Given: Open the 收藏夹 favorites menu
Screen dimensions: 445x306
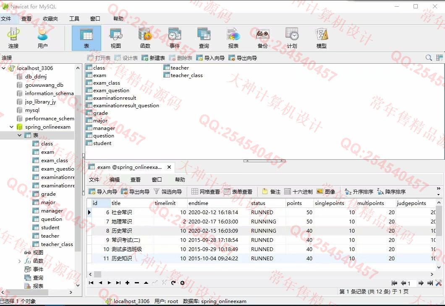Looking at the screenshot, I should [x=50, y=19].
